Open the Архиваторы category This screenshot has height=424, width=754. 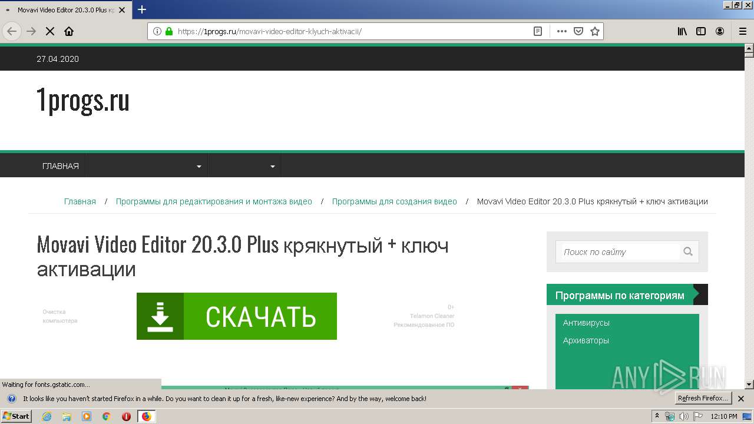tap(586, 340)
